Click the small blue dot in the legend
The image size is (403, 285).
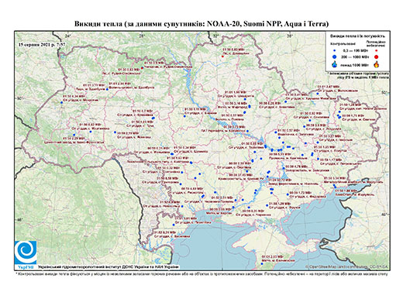(335, 51)
